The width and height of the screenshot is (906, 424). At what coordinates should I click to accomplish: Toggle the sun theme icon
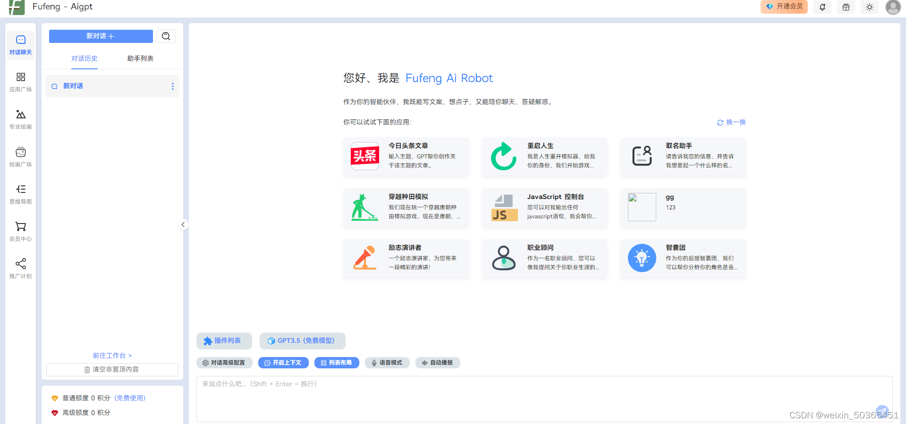(x=870, y=7)
